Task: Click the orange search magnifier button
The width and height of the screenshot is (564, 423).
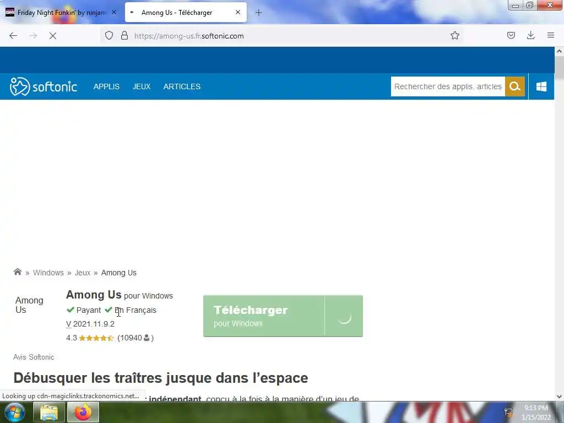Action: 515,86
